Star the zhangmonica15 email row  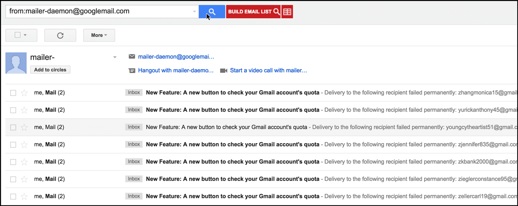24,93
